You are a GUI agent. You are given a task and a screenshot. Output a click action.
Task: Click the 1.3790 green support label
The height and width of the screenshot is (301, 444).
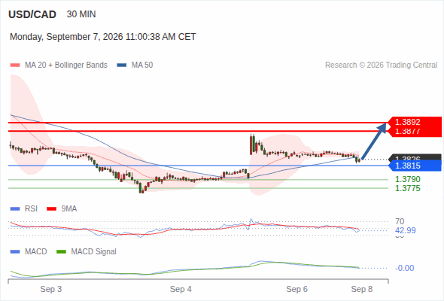[x=407, y=179]
